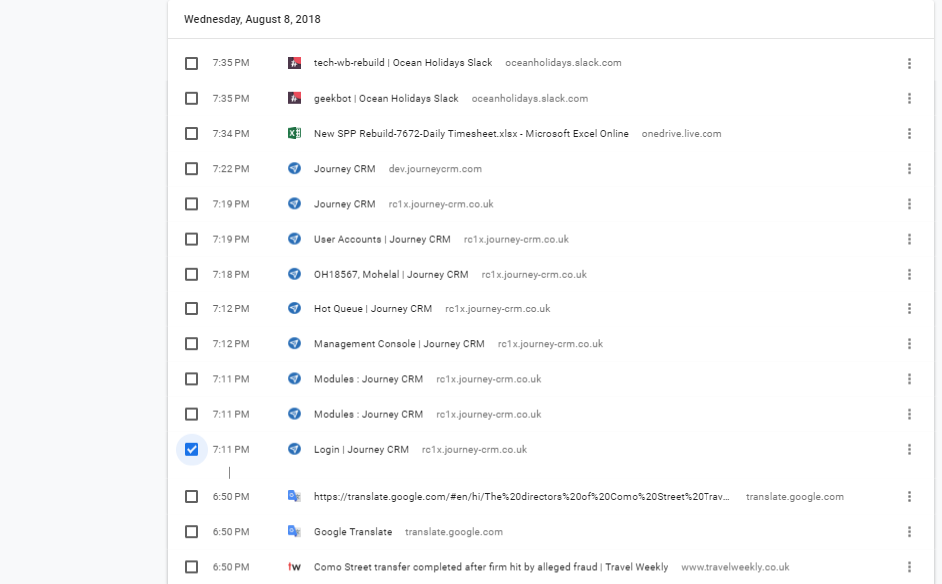The image size is (942, 584).
Task: Open the long translate.google.com URL entry
Action: [x=522, y=497]
